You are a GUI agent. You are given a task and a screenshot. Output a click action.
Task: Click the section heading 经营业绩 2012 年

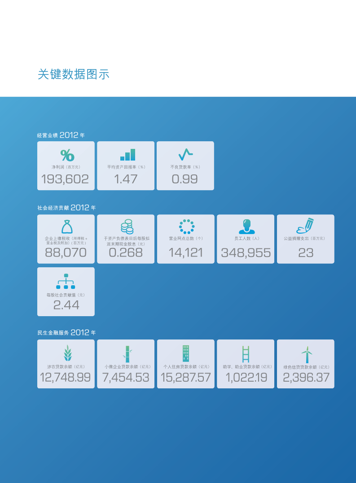(x=61, y=135)
